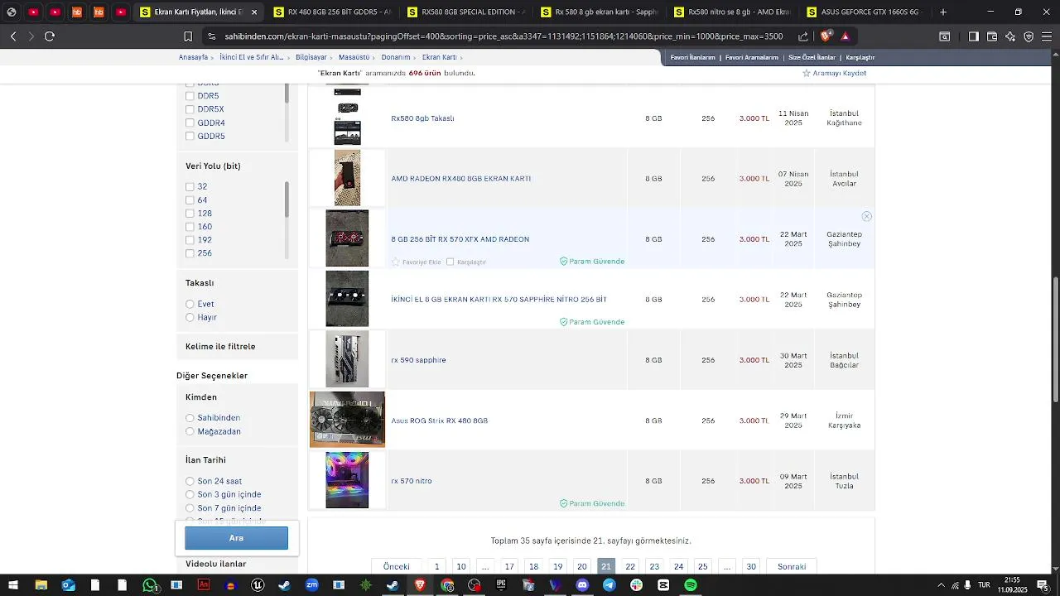Image resolution: width=1060 pixels, height=596 pixels.
Task: Open Brave Wallet icon in toolbar
Action: click(x=992, y=36)
